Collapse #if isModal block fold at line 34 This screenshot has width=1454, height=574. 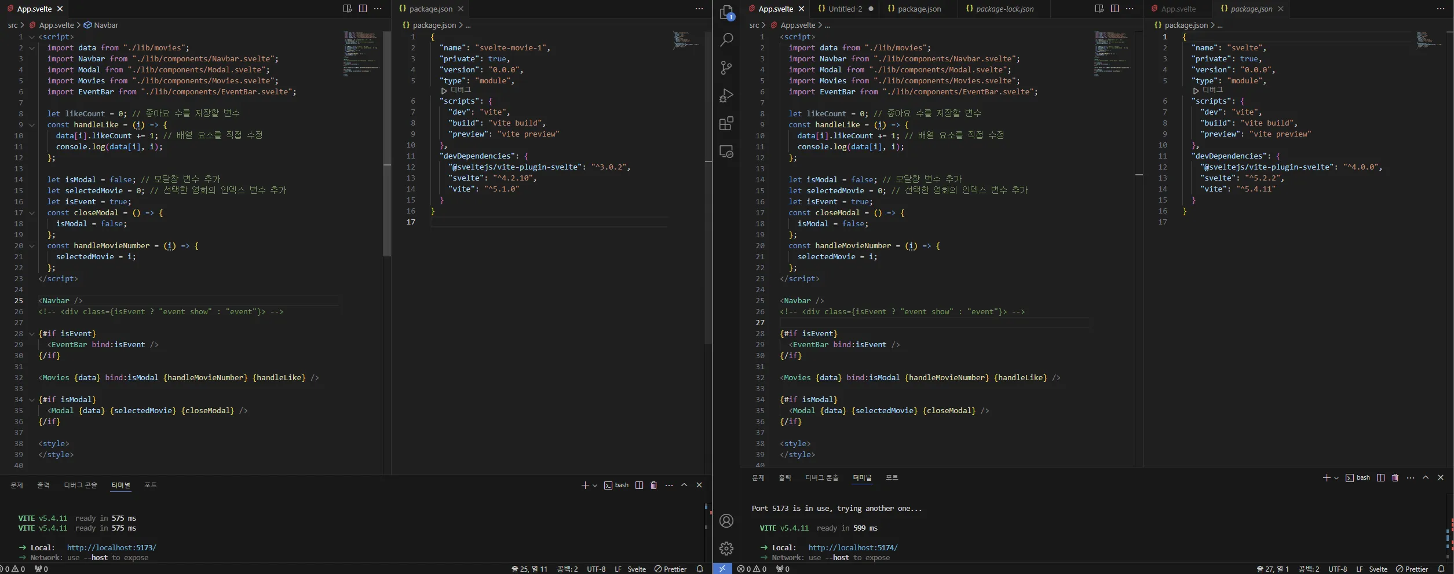(32, 400)
